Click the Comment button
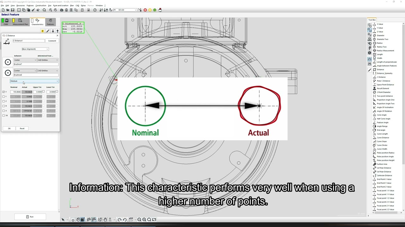405x227 pixels. 52,41
